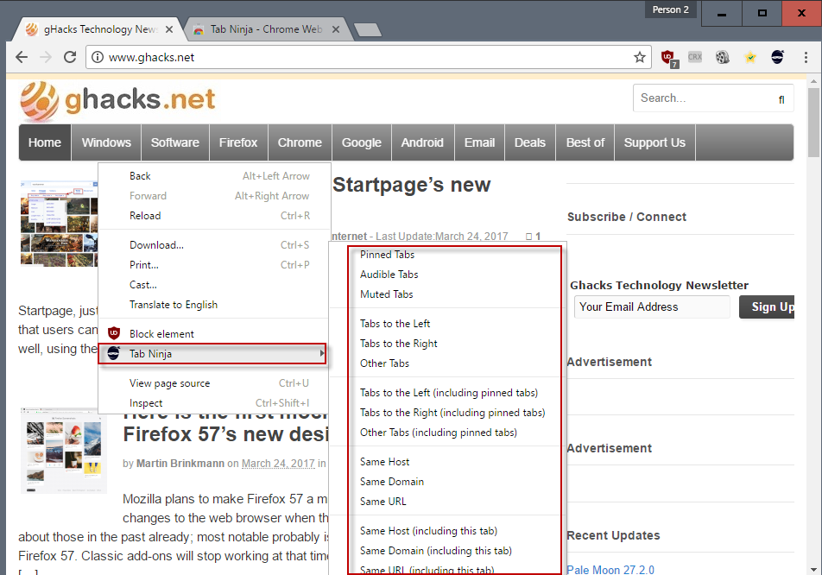Click the uBlock Origin toolbar icon
Image resolution: width=822 pixels, height=575 pixels.
[668, 58]
